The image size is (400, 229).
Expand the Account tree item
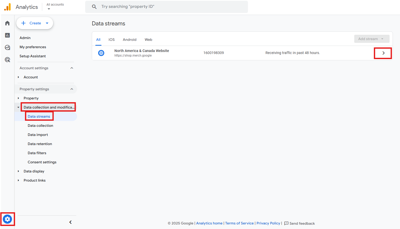pos(18,77)
